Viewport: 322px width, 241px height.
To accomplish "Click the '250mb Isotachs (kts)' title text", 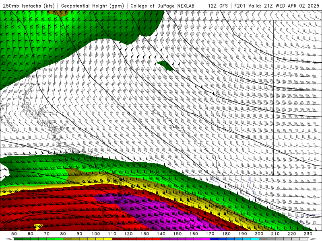I will point(29,6).
